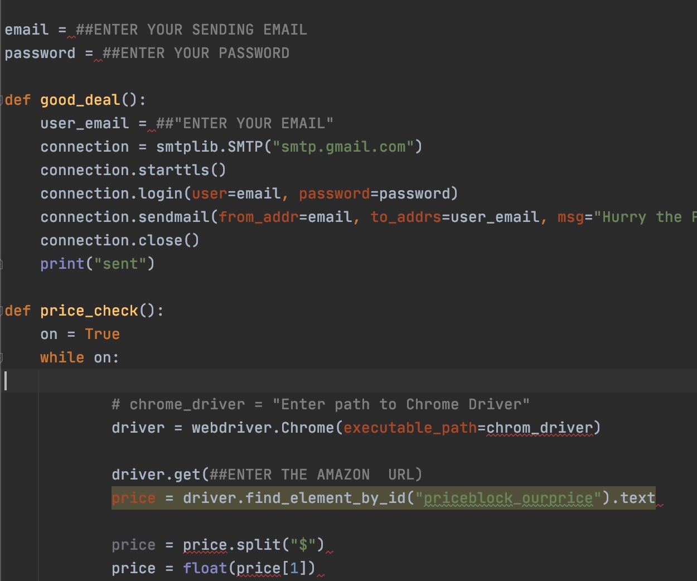The width and height of the screenshot is (697, 581).
Task: Click the commented chrome_driver path line
Action: pos(320,404)
